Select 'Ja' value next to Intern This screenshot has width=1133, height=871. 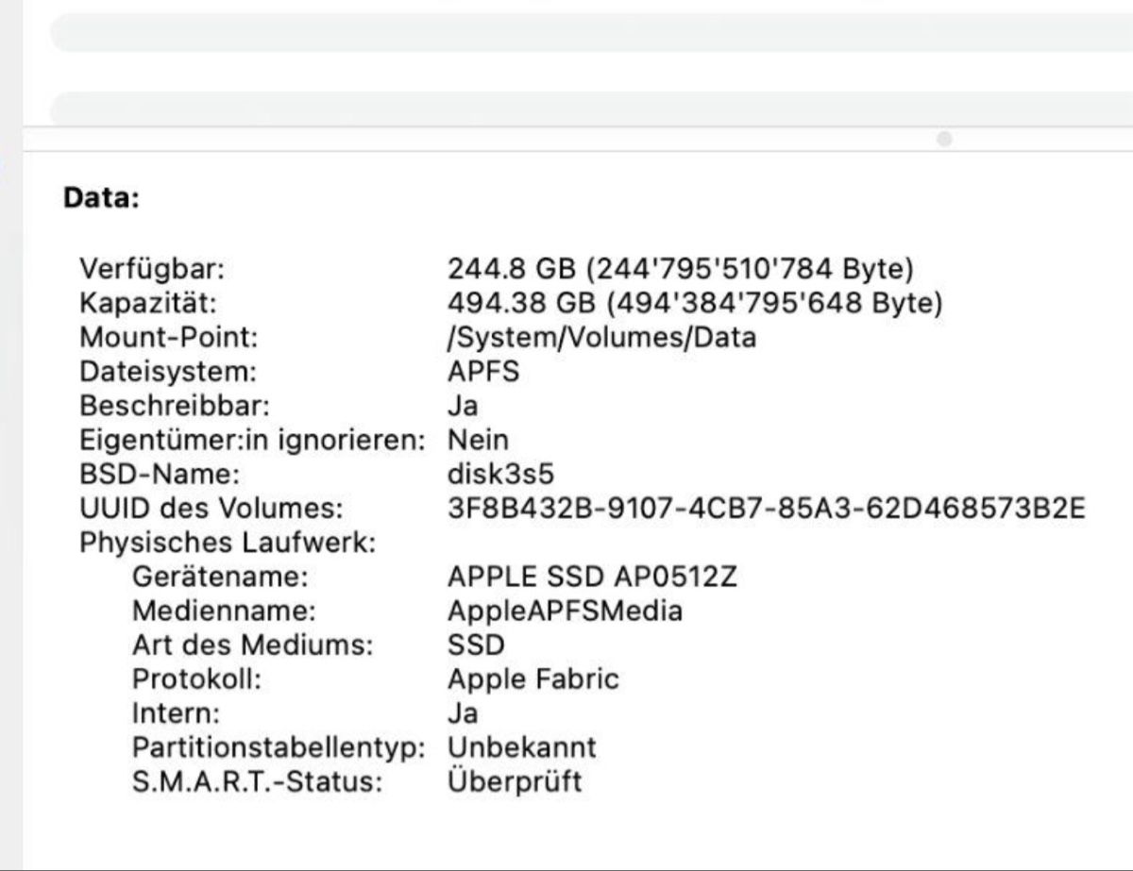(463, 713)
